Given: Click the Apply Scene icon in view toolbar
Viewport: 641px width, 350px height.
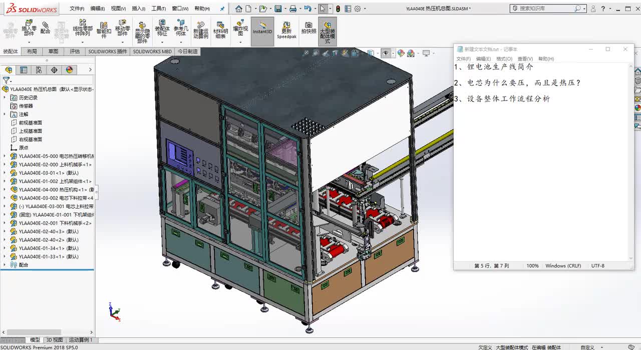Looking at the screenshot, I should [x=411, y=53].
